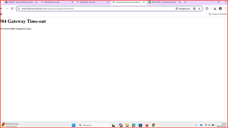The image size is (228, 128).
Task: Restore down the Chrome window
Action: (218, 2)
